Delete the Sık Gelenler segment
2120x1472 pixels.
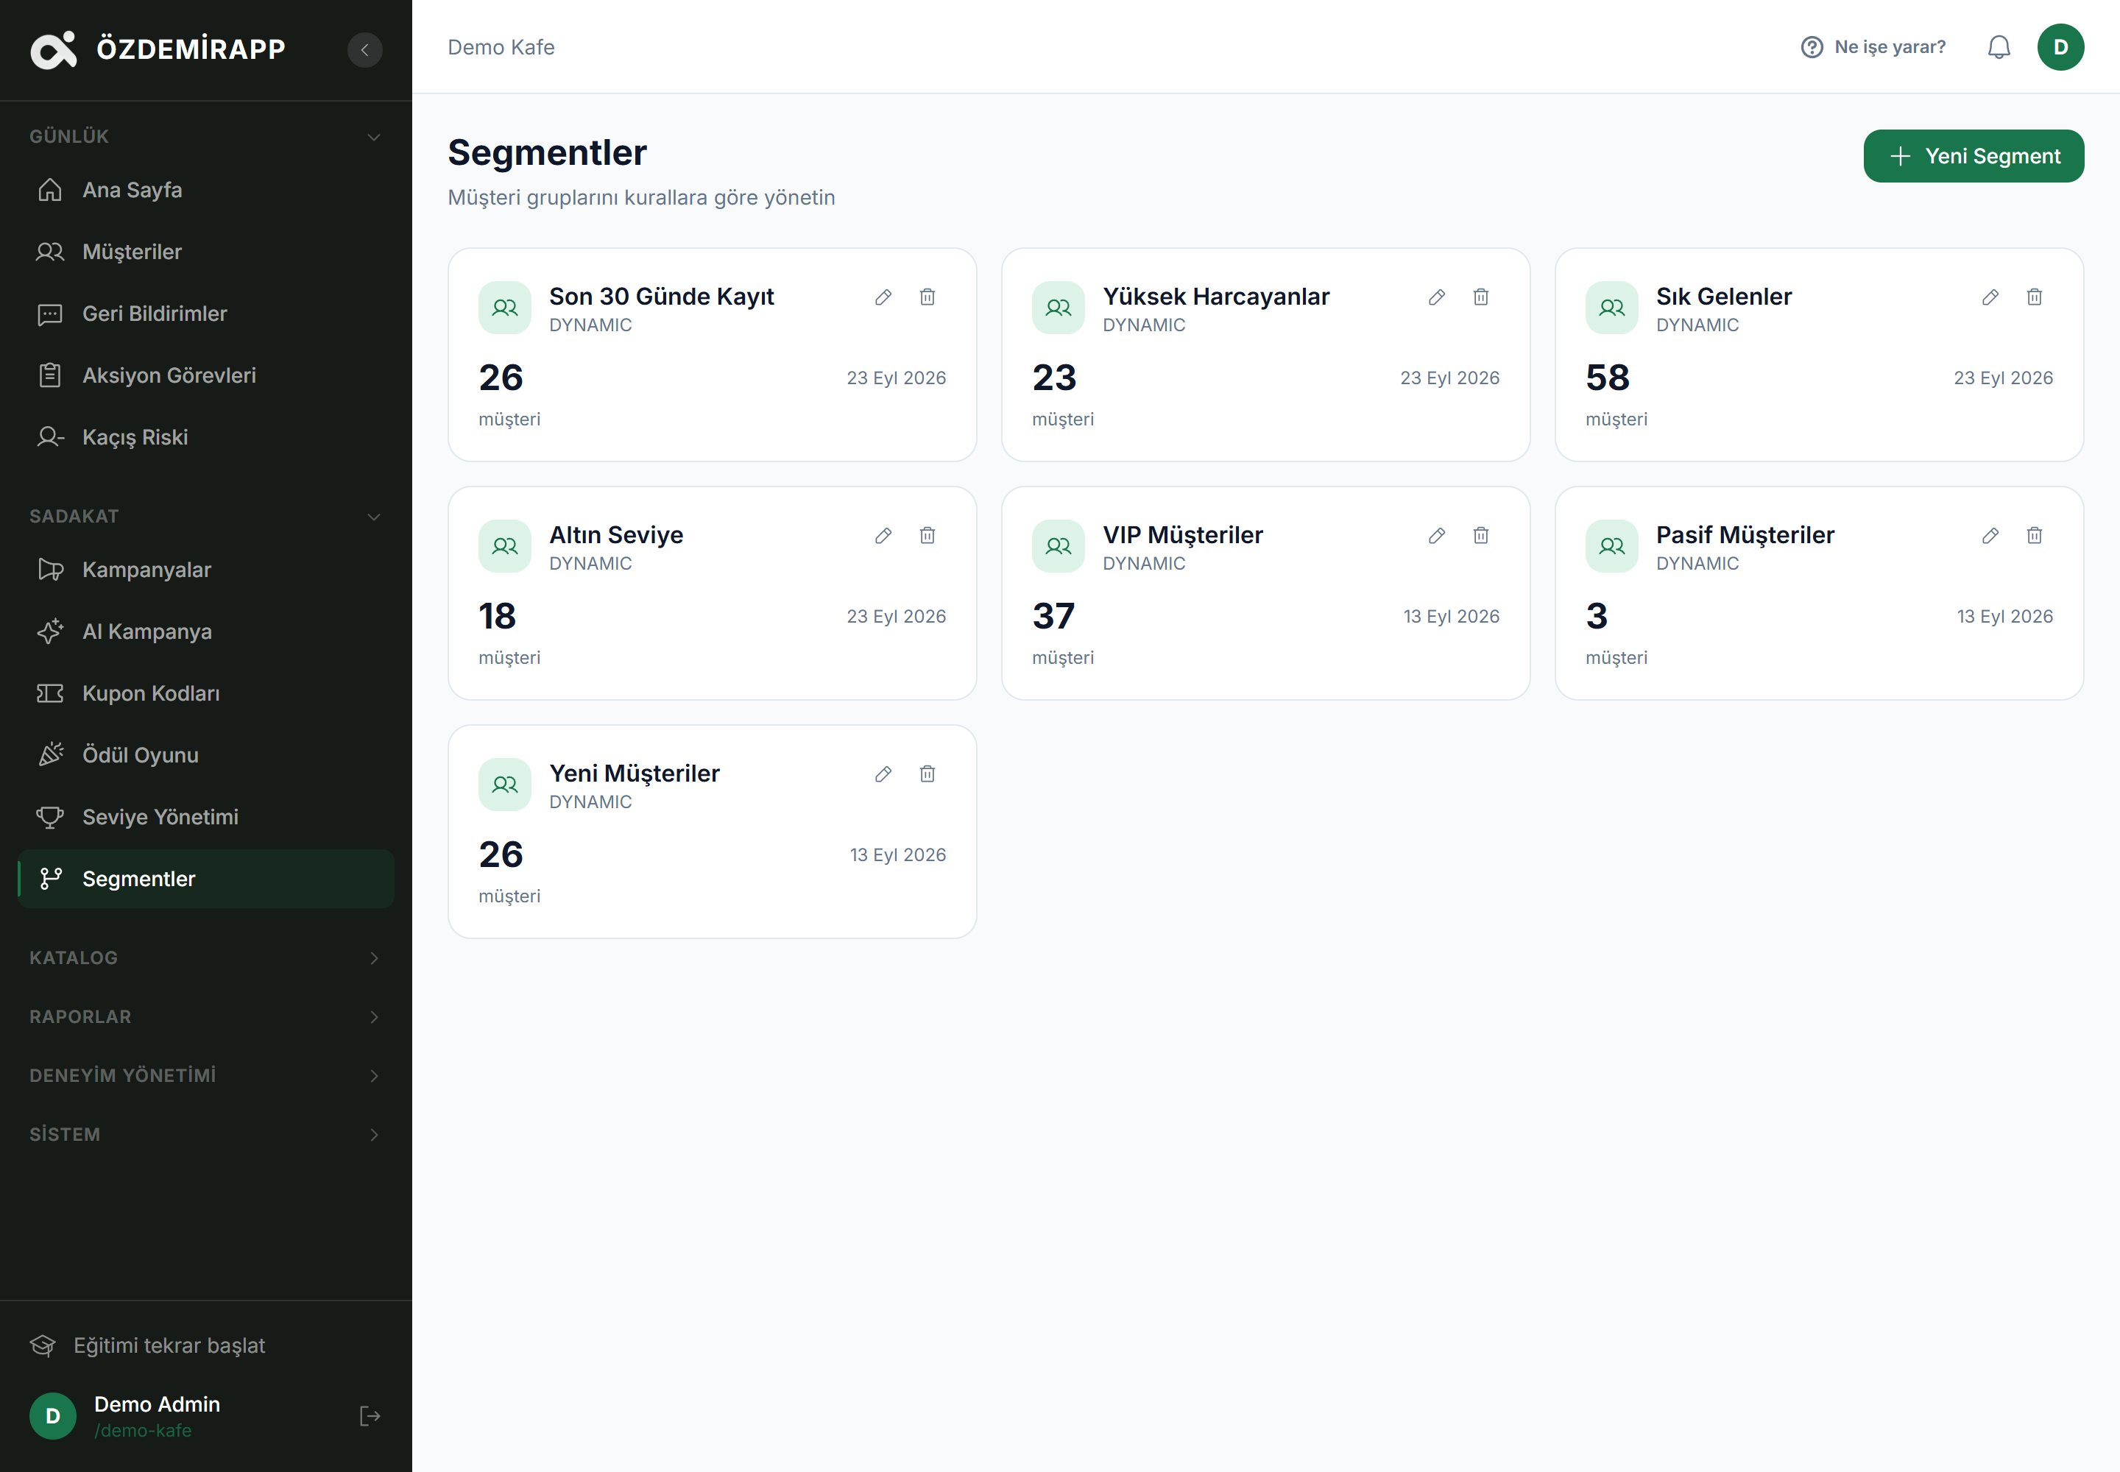[2034, 297]
